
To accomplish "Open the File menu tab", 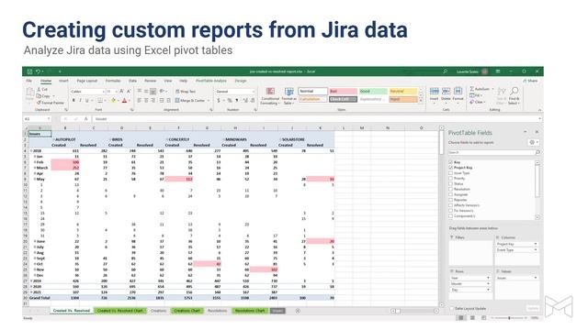I will [28, 81].
